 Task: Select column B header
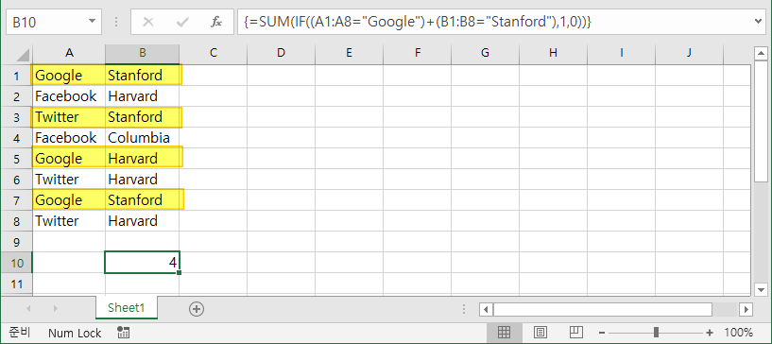click(x=143, y=53)
